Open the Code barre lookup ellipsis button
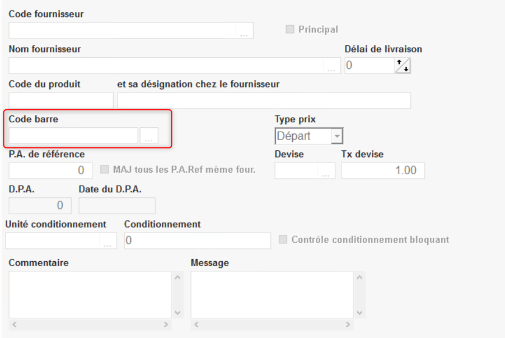Viewport: 505px width, 338px height. 149,136
